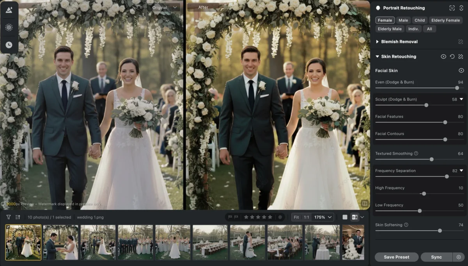Open the 175% zoom level dropdown
The width and height of the screenshot is (468, 266).
(x=324, y=217)
